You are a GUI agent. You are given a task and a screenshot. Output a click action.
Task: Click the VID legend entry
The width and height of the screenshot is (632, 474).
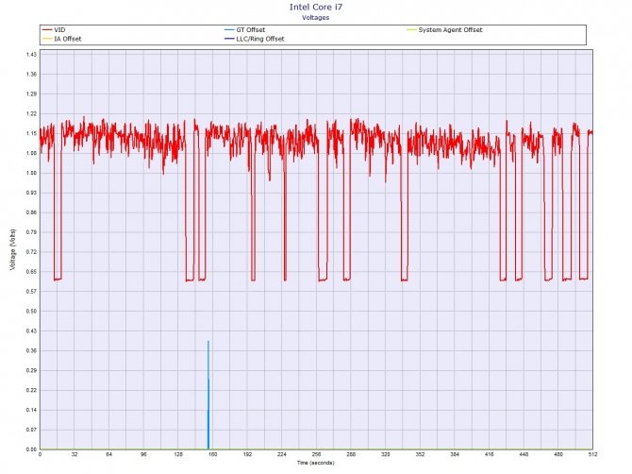(54, 30)
